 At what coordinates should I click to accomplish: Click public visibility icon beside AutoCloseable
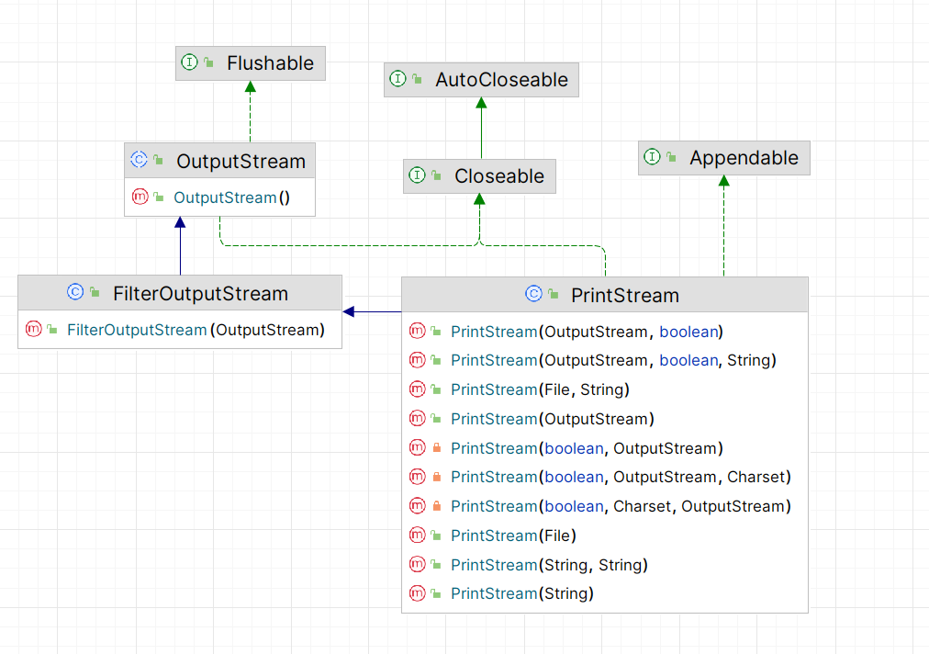coord(417,78)
